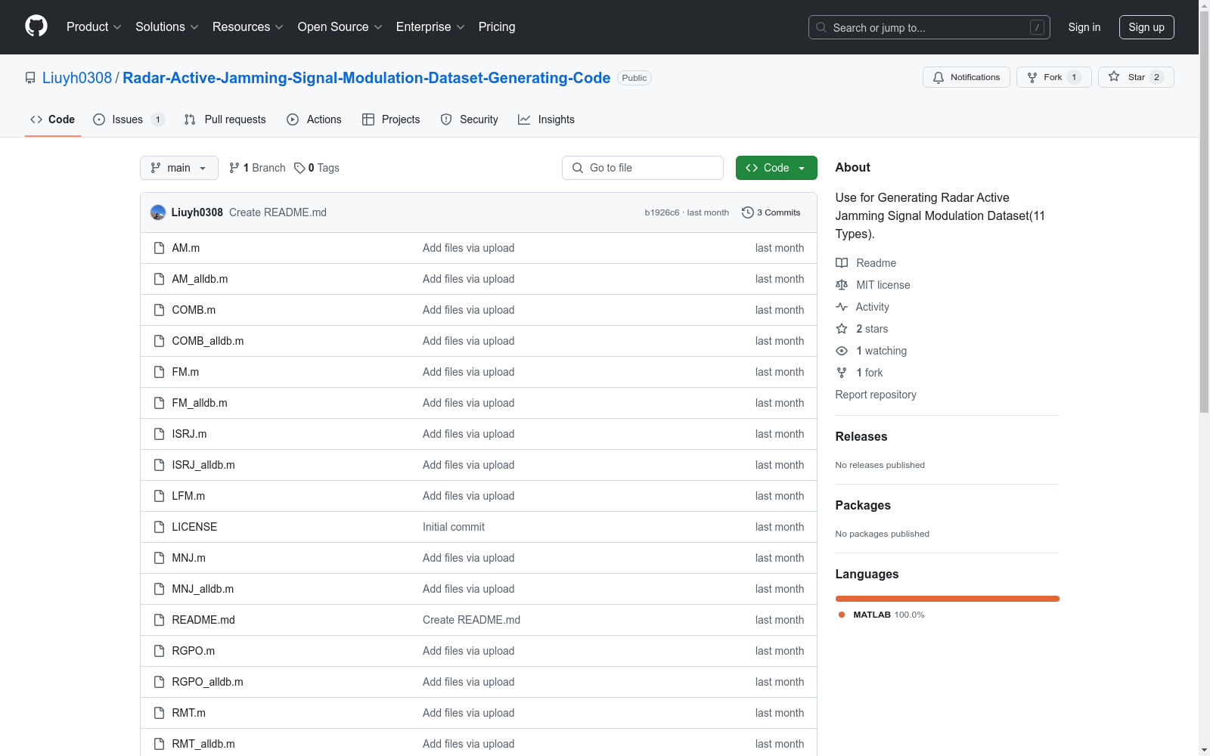
Task: Click the stars icon in About
Action: coord(842,329)
